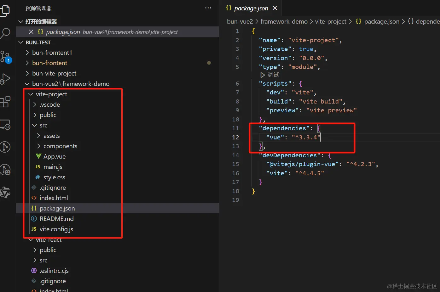Select package.json in the file tree
The width and height of the screenshot is (440, 292).
[x=117, y=208]
